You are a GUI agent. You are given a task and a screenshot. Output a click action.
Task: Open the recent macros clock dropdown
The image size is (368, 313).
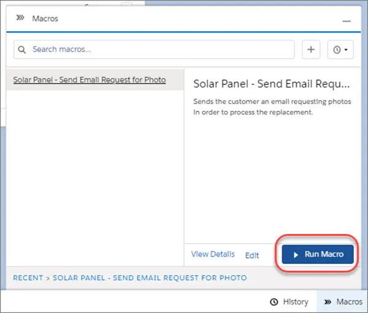(x=340, y=50)
